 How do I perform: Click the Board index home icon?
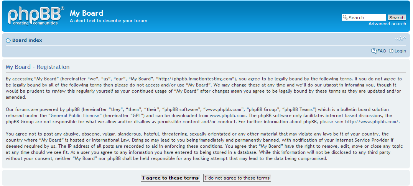pos(8,41)
